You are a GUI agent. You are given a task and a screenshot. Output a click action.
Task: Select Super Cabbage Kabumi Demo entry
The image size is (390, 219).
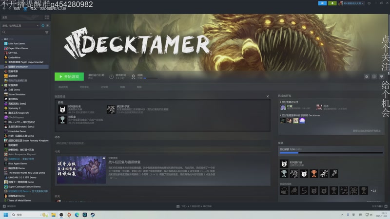point(24,187)
